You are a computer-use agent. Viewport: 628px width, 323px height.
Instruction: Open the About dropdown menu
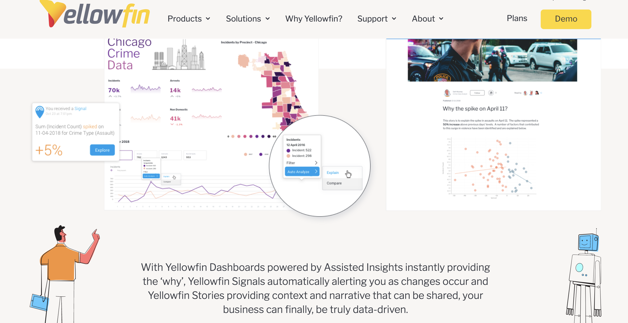[x=428, y=19]
